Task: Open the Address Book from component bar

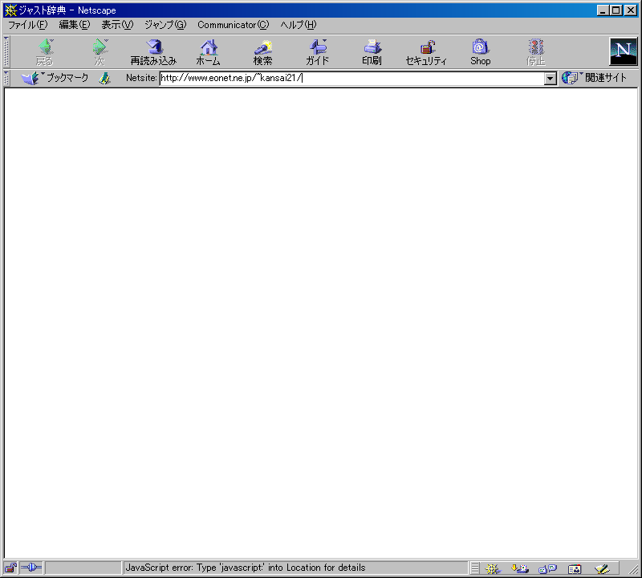Action: pos(575,568)
